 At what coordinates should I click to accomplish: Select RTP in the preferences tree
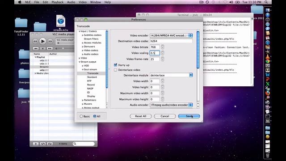[x=89, y=81]
